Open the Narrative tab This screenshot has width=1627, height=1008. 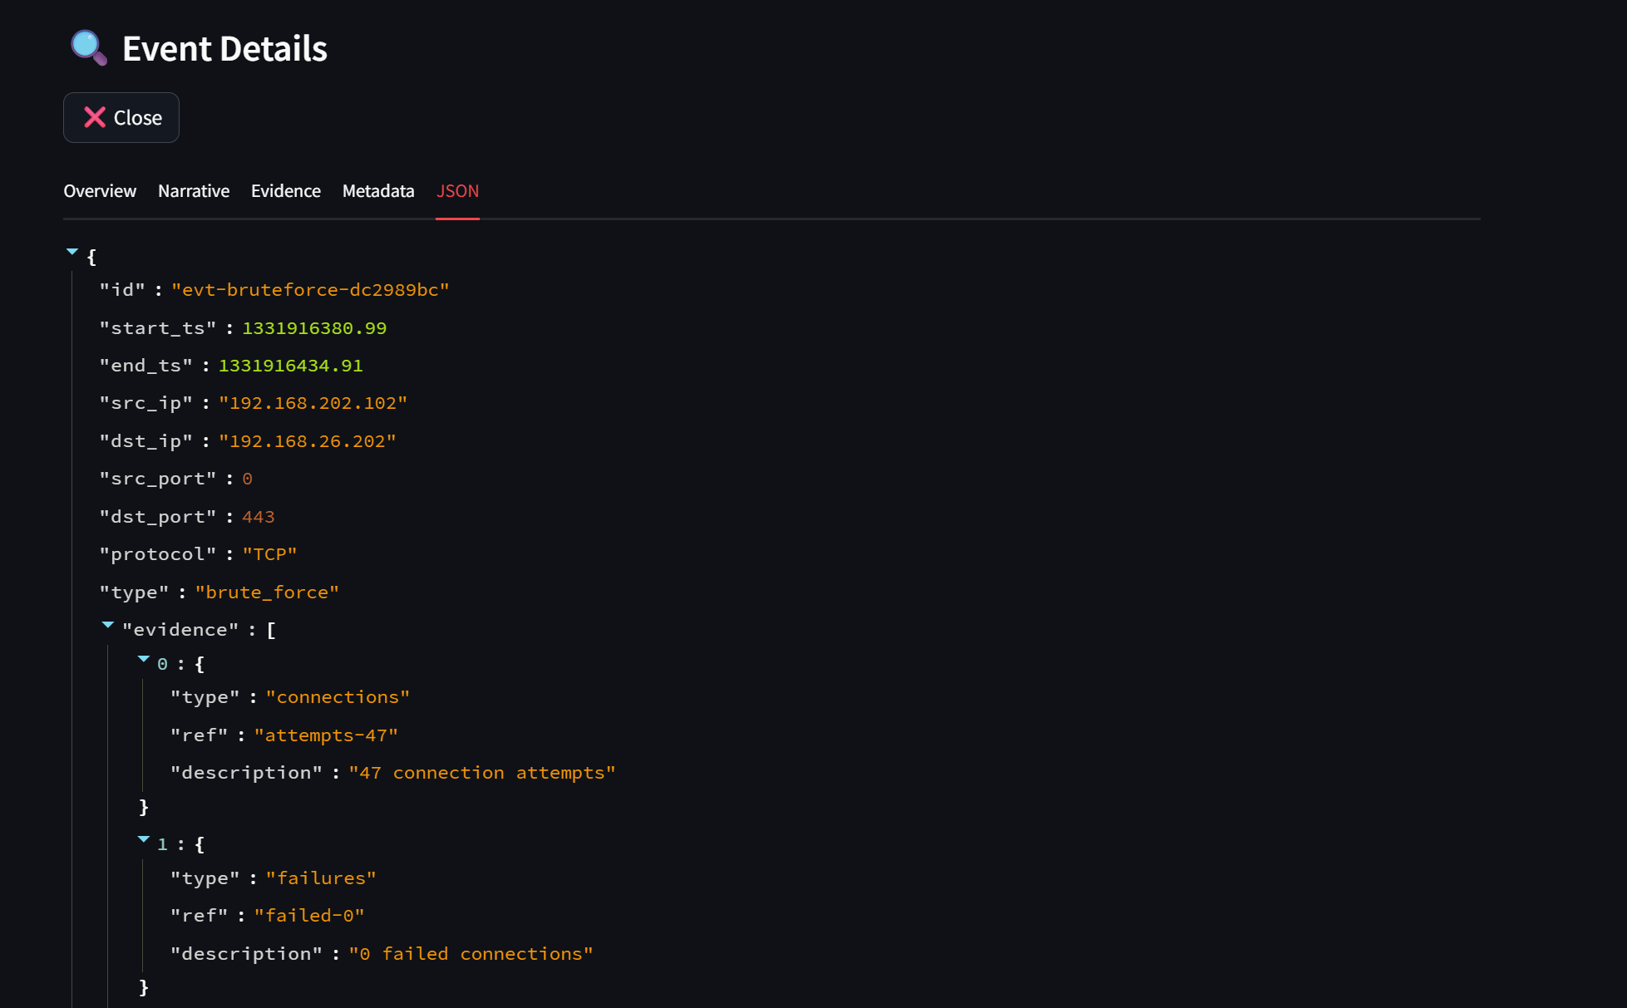(194, 191)
